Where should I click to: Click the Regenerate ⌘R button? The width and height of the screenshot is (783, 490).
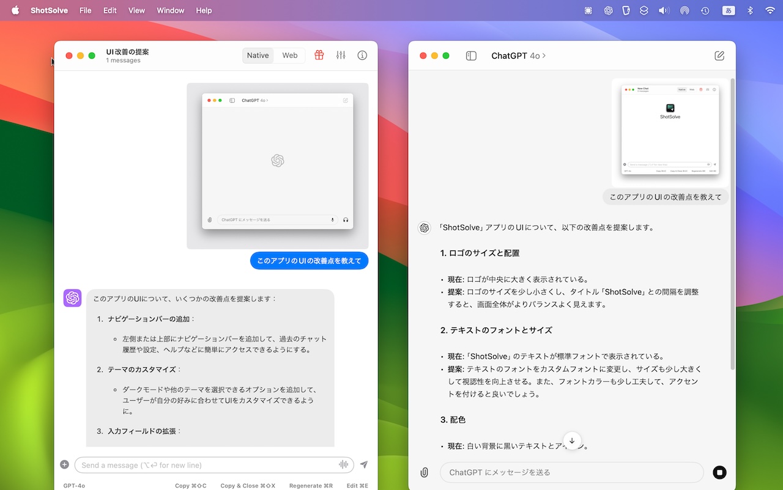311,486
